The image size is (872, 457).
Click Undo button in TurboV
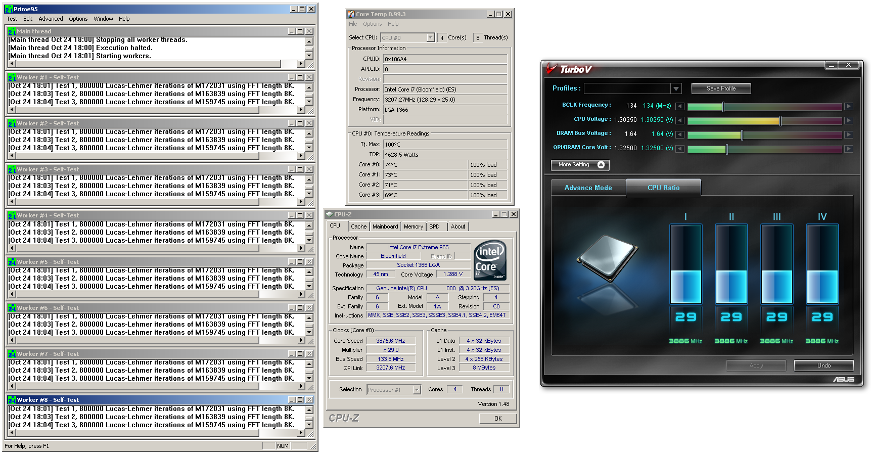pos(823,365)
